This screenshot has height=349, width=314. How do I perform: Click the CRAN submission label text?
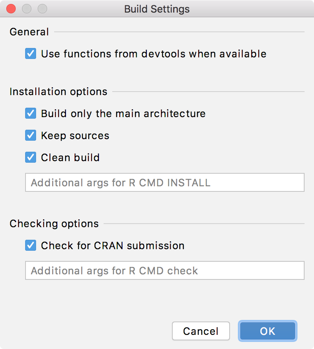112,245
